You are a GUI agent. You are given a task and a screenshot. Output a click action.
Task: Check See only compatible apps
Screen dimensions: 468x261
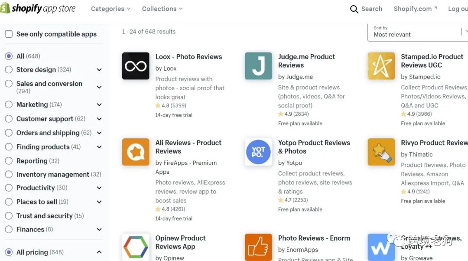tap(9, 34)
